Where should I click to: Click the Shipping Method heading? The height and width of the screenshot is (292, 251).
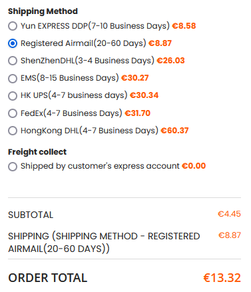pos(43,11)
